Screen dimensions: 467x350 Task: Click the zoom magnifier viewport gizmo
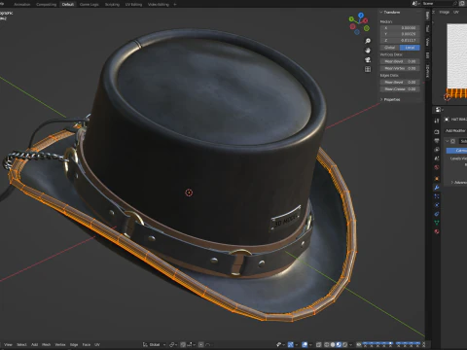pyautogui.click(x=368, y=41)
